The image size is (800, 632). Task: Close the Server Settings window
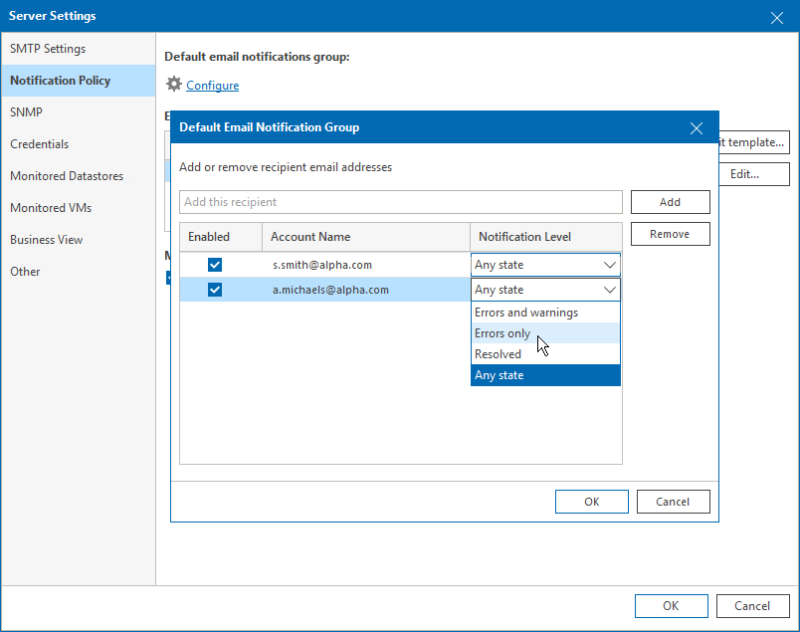tap(777, 17)
